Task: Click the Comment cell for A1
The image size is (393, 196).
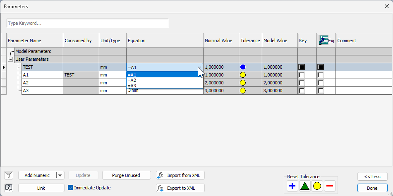Action: (364, 75)
